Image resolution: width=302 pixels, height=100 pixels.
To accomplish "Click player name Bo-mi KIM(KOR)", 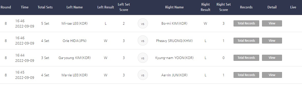I will 174,23.
